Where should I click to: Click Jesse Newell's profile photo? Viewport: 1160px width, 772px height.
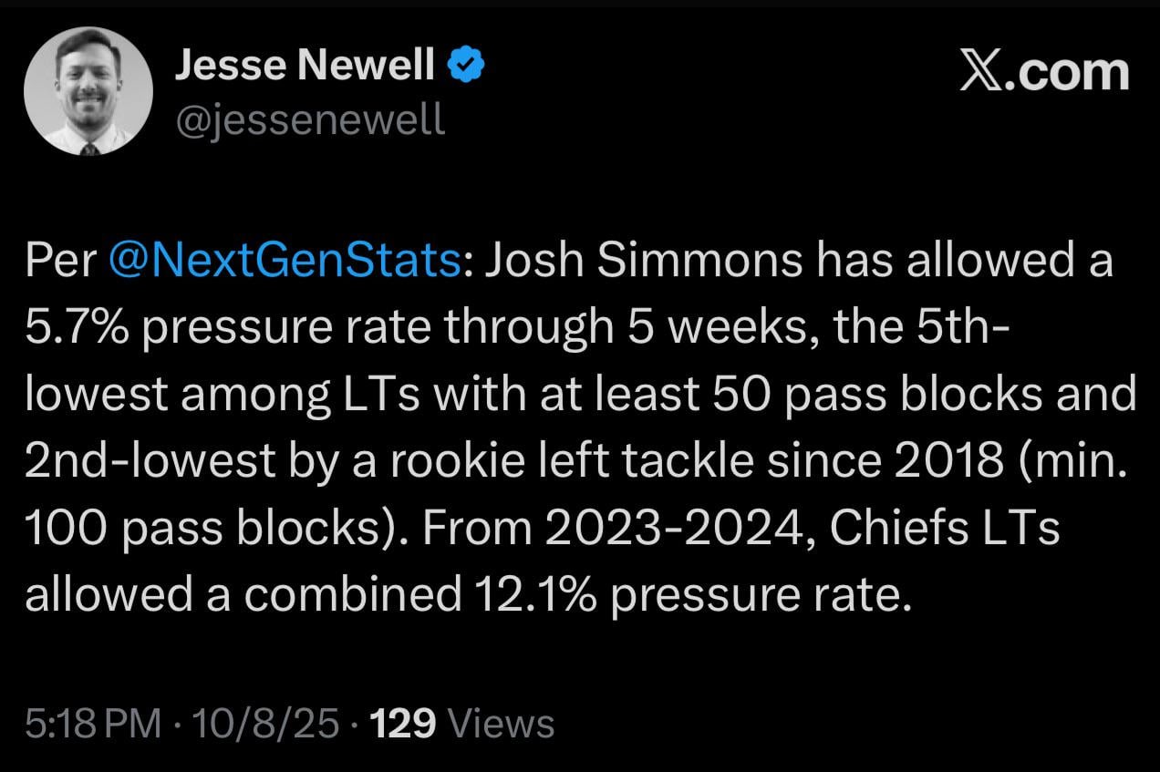[x=88, y=90]
